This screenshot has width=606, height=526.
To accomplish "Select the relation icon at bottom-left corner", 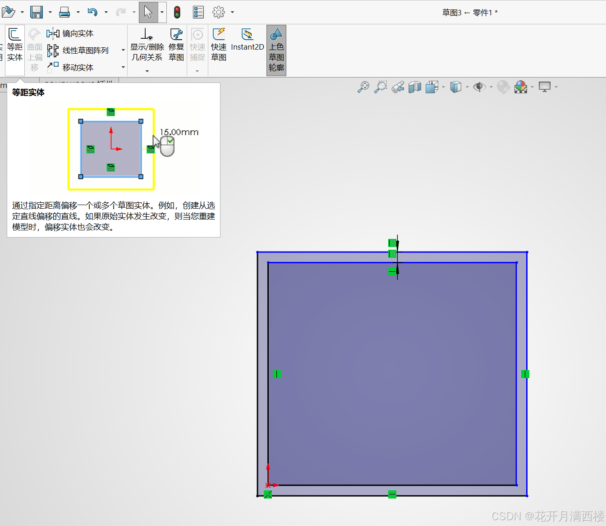I will [268, 494].
